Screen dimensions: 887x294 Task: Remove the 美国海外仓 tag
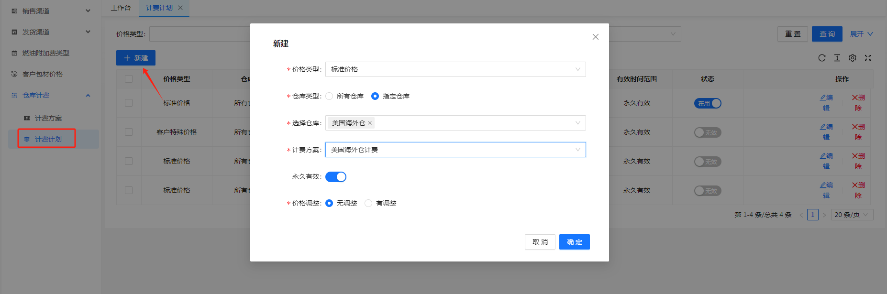370,123
